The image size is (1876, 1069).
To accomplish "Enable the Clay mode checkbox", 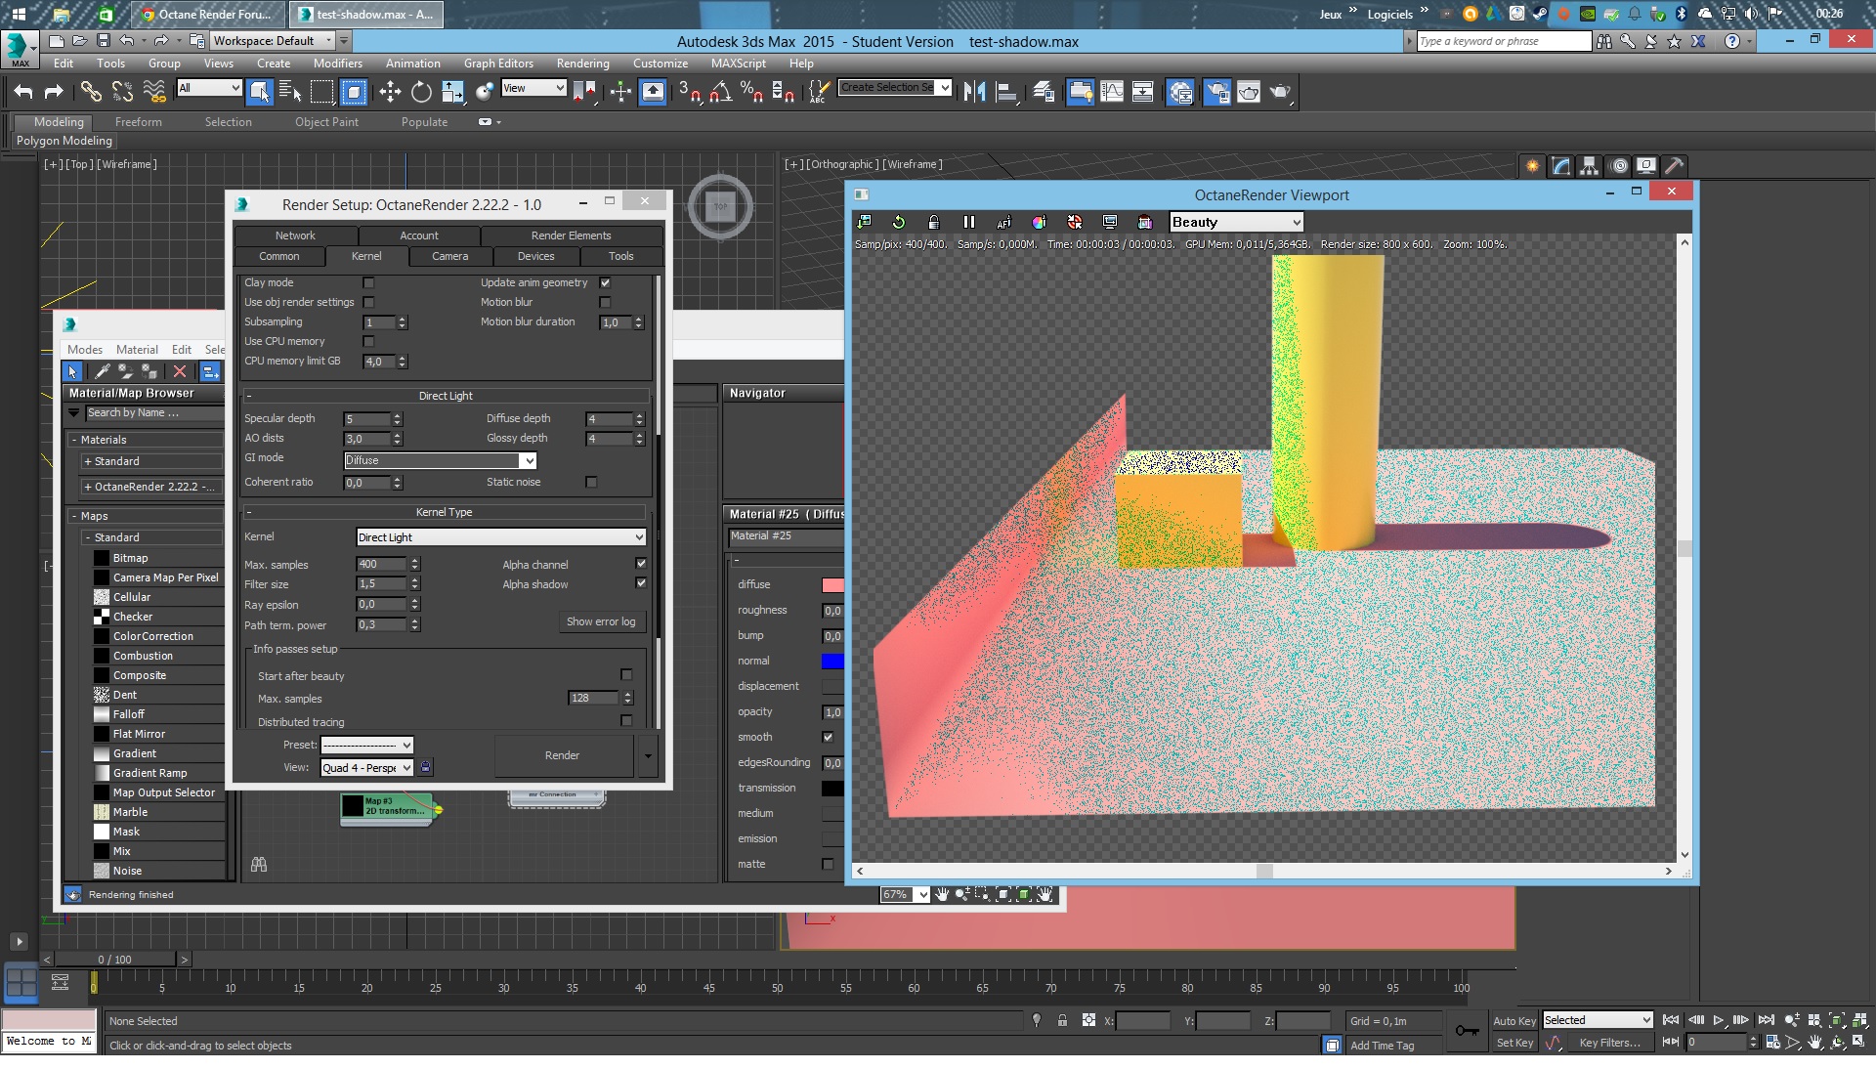I will pyautogui.click(x=368, y=282).
